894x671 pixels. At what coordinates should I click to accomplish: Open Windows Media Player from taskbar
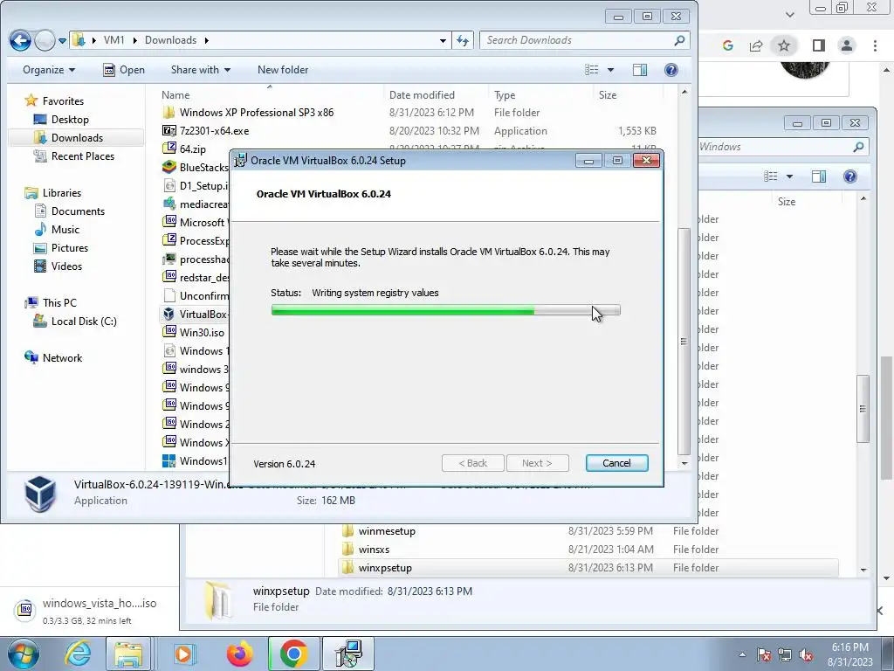[x=183, y=654]
